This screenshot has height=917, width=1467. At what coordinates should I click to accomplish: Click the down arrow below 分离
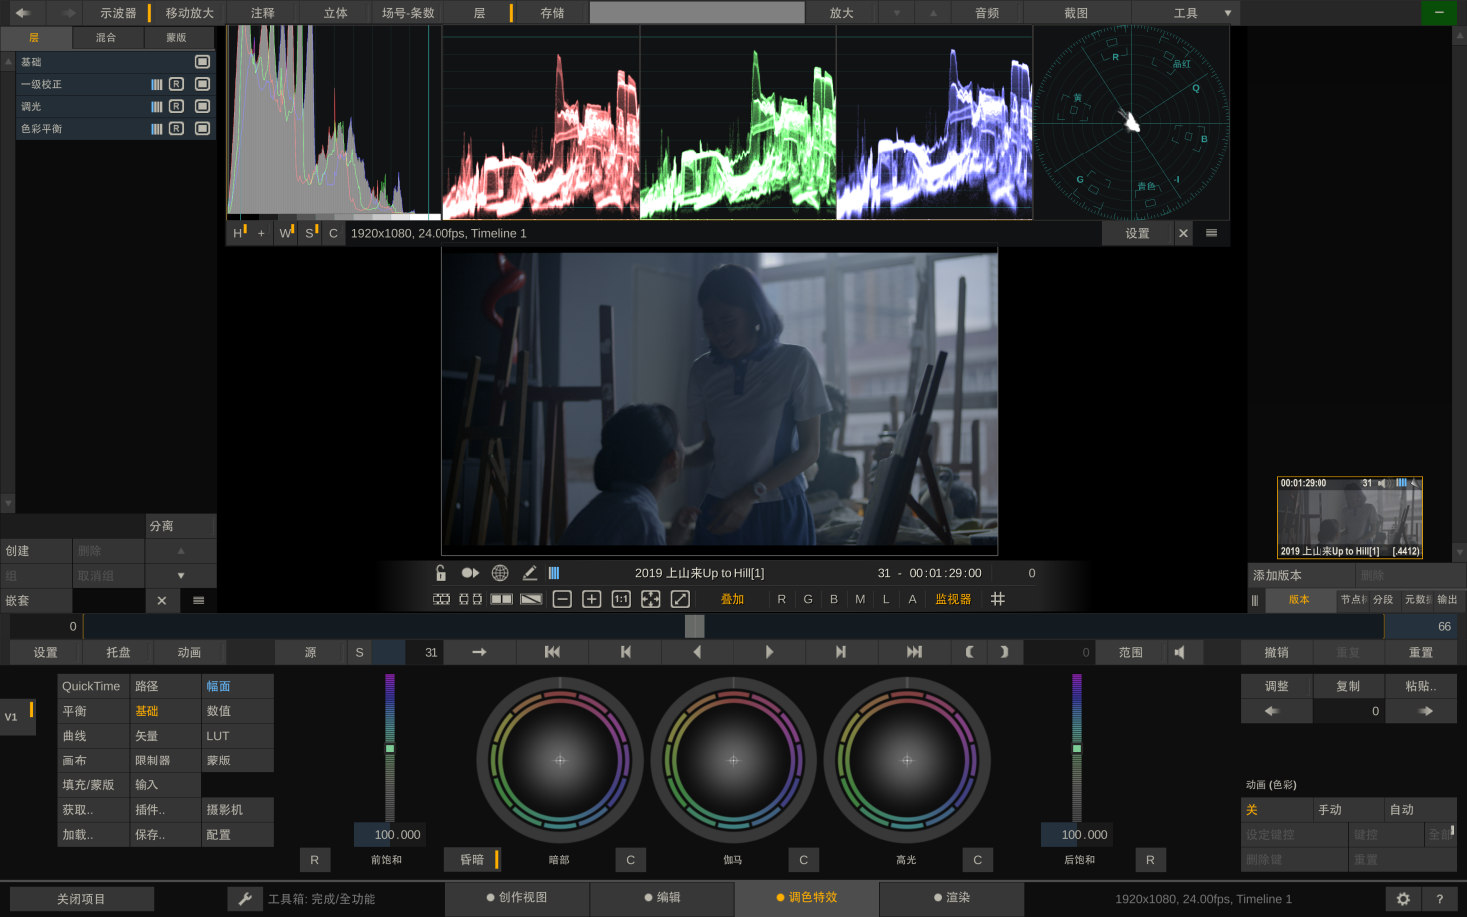click(181, 575)
